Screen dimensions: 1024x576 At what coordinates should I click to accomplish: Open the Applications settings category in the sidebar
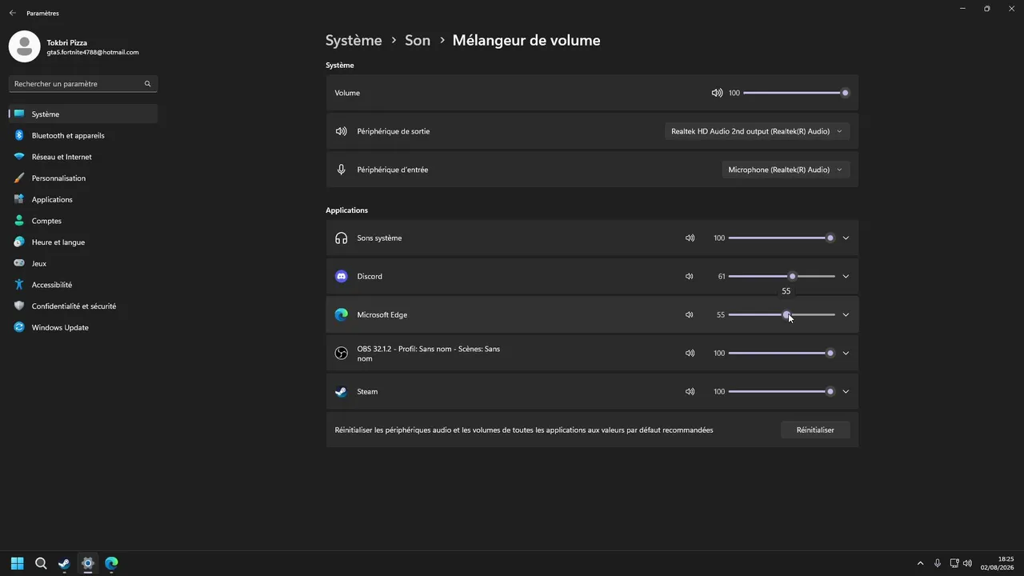tap(83, 199)
